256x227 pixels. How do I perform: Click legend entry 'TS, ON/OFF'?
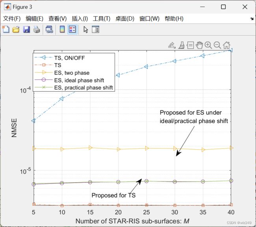pos(70,58)
